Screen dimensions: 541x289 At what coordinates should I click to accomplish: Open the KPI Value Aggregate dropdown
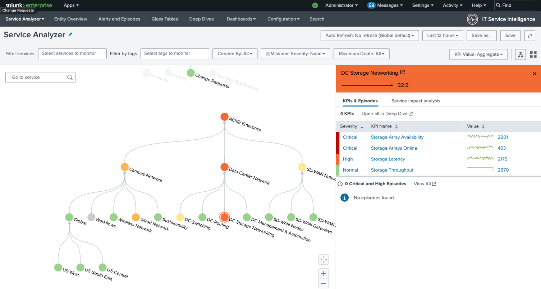[x=478, y=54]
